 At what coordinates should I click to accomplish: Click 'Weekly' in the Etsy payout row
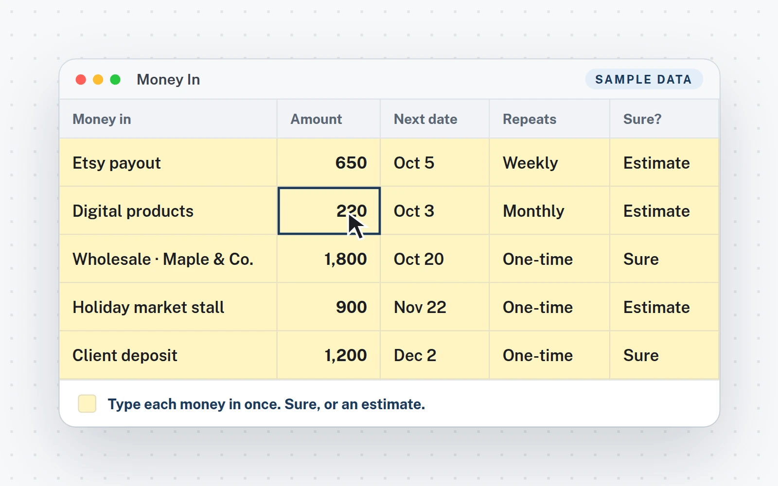pos(549,163)
